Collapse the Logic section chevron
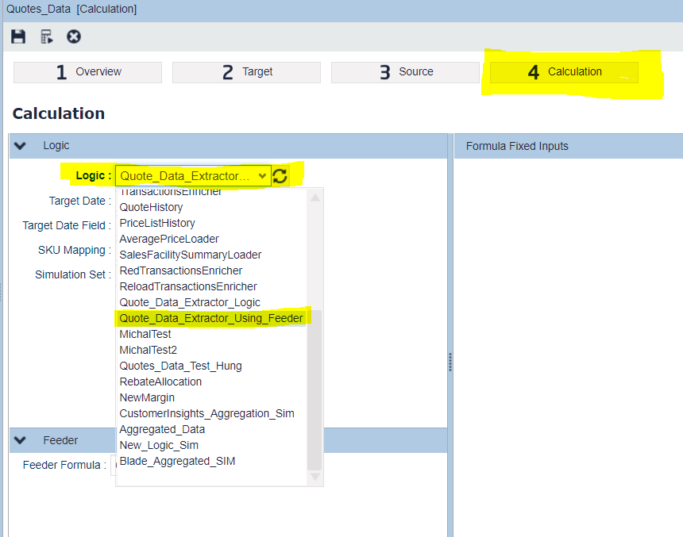Image resolution: width=683 pixels, height=537 pixels. coord(21,146)
